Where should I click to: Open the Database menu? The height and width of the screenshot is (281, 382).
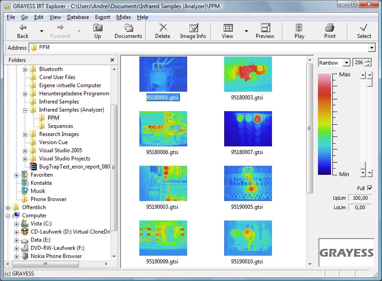(x=78, y=17)
